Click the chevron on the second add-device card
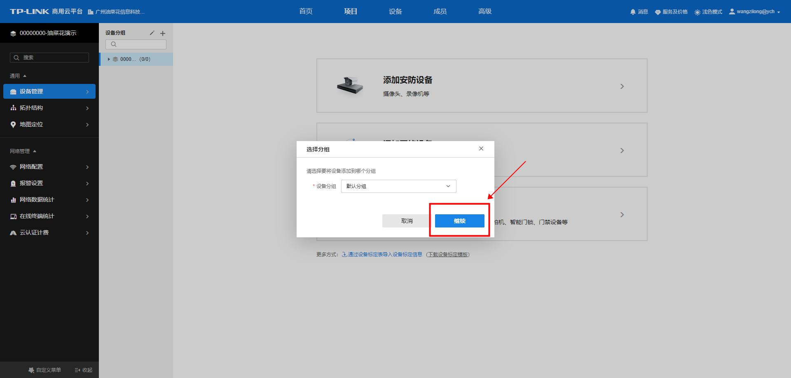 (x=622, y=151)
